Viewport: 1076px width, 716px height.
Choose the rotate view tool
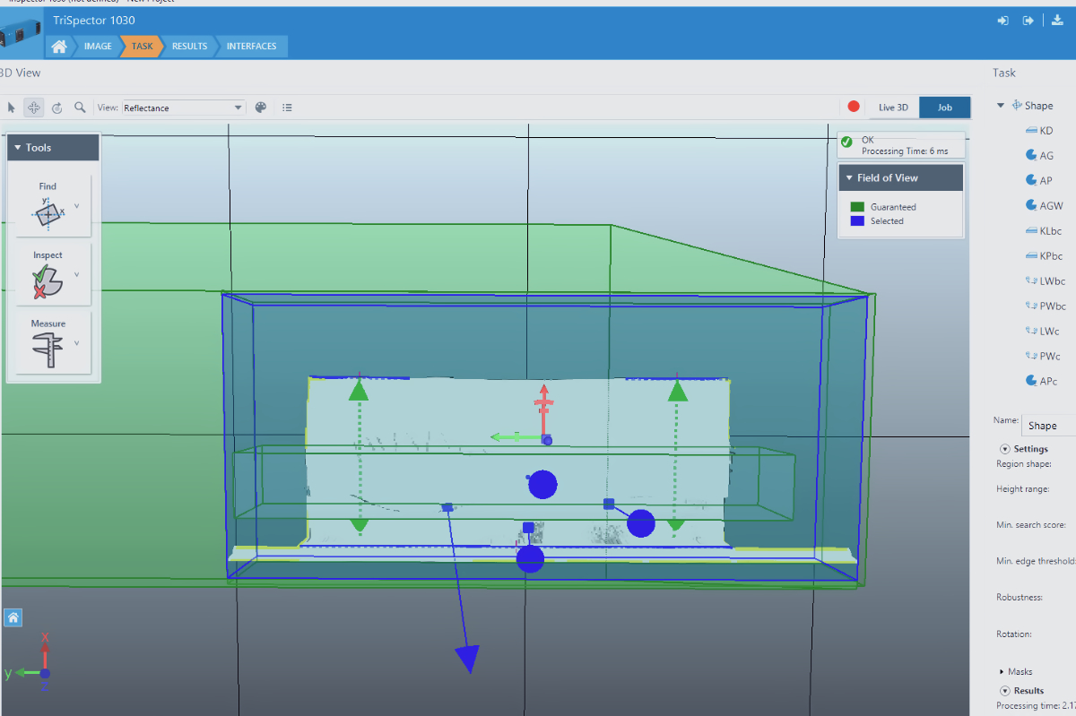click(x=56, y=108)
